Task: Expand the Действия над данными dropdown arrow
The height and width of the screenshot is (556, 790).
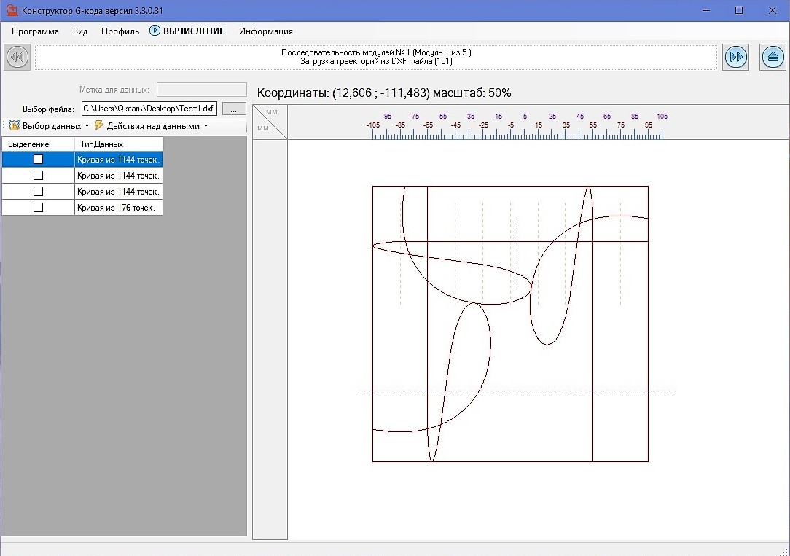Action: tap(206, 126)
